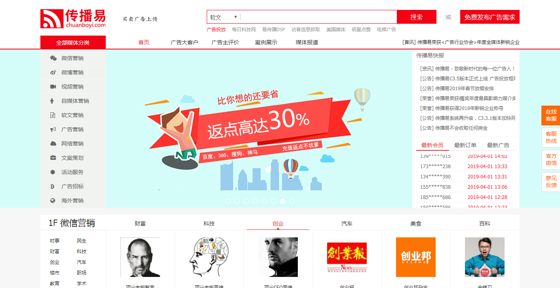Select the 科技 category tab
560x288 pixels.
[x=209, y=224]
